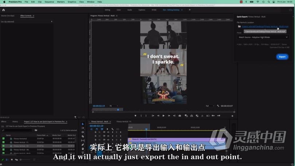
Task: Switch to the Captions workspace
Action: pos(142,10)
